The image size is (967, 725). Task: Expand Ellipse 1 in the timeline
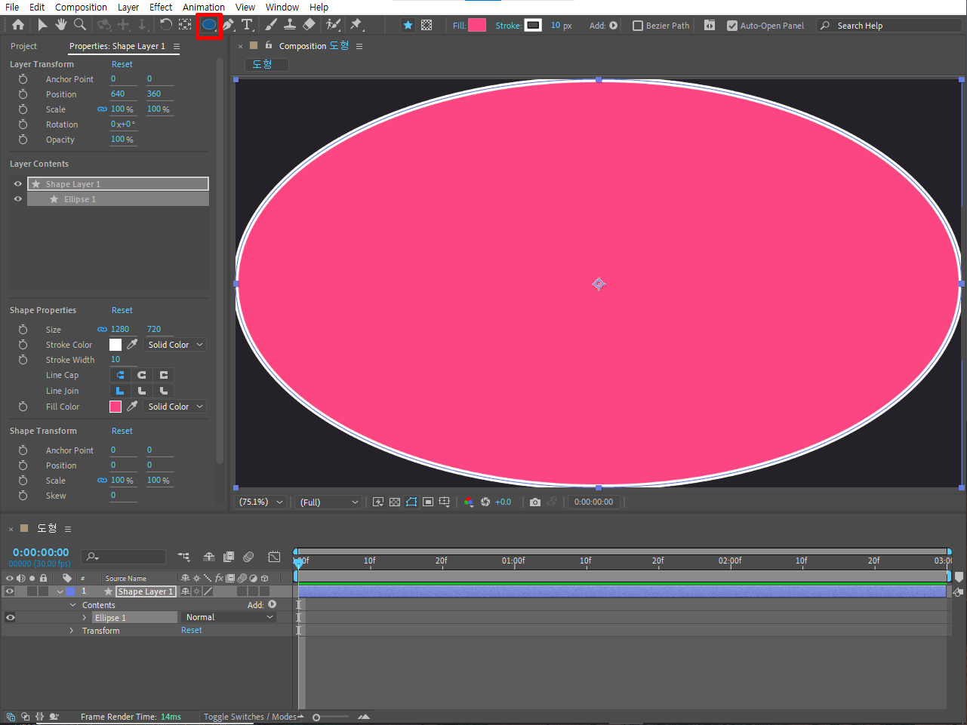[x=85, y=618]
